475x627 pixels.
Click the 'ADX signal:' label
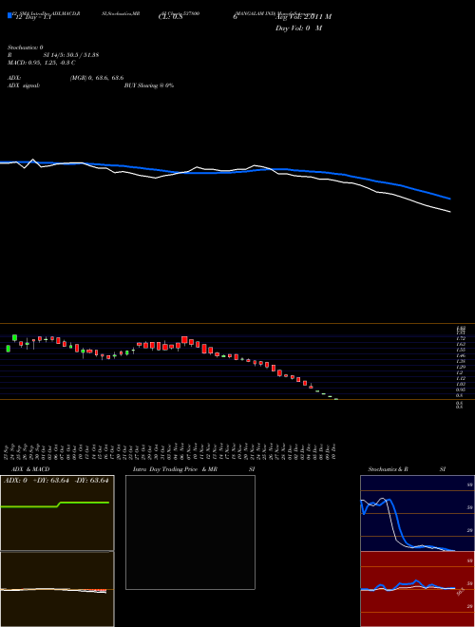tap(24, 85)
